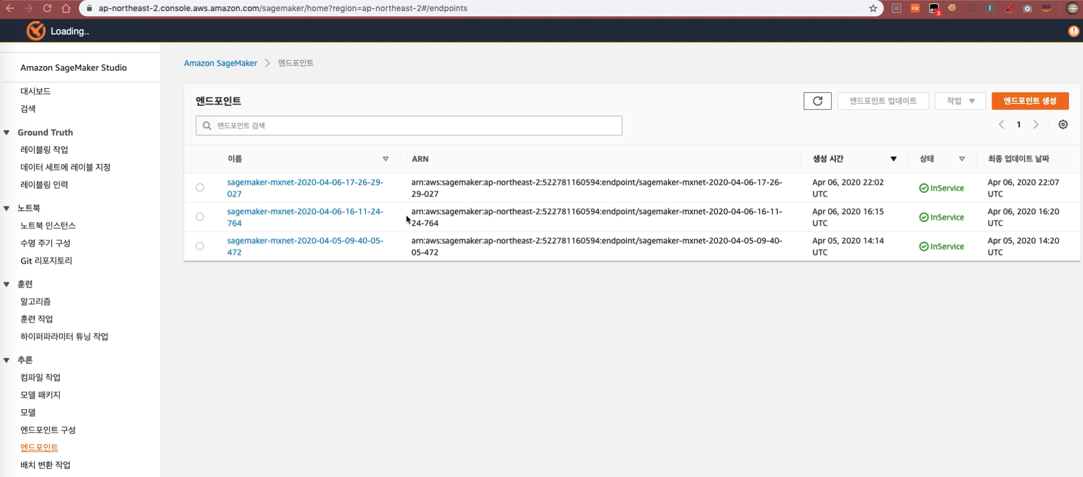Open Amazon SageMaker breadcrumb link

point(220,63)
